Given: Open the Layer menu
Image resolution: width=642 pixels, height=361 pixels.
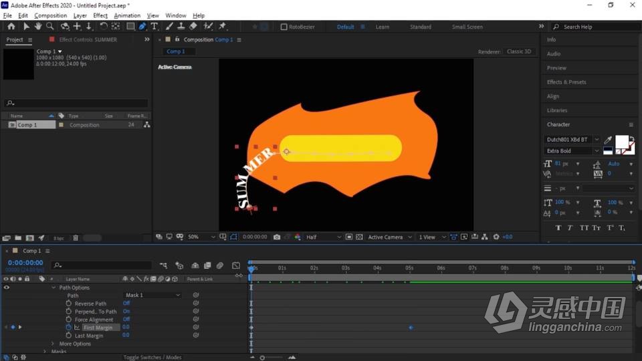Looking at the screenshot, I should (x=80, y=15).
